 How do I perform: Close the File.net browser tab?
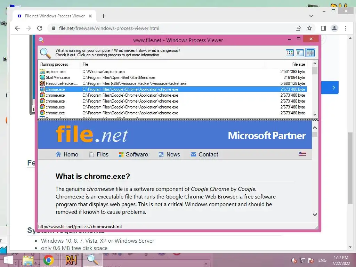click(90, 16)
